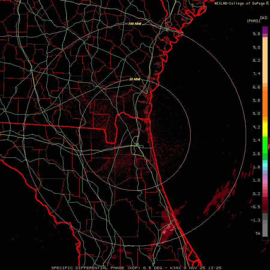Click the 100 NMI range ring label
This screenshot has width=270, height=270.
[x=135, y=24]
